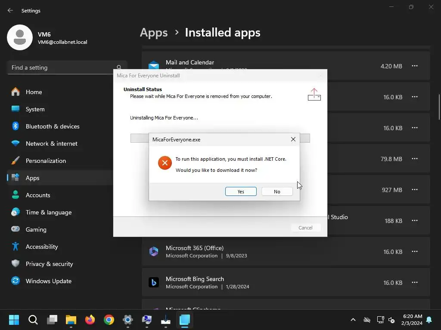The width and height of the screenshot is (441, 330).
Task: Click the Windows Update refresh icon
Action: [16, 281]
